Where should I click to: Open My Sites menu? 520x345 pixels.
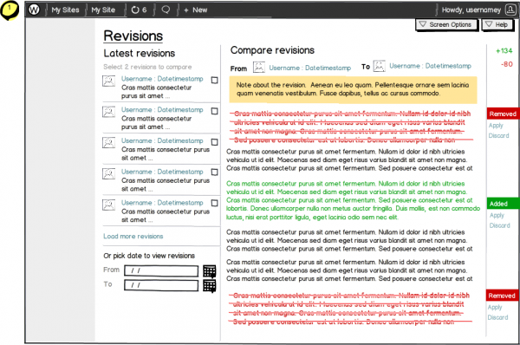click(x=65, y=10)
